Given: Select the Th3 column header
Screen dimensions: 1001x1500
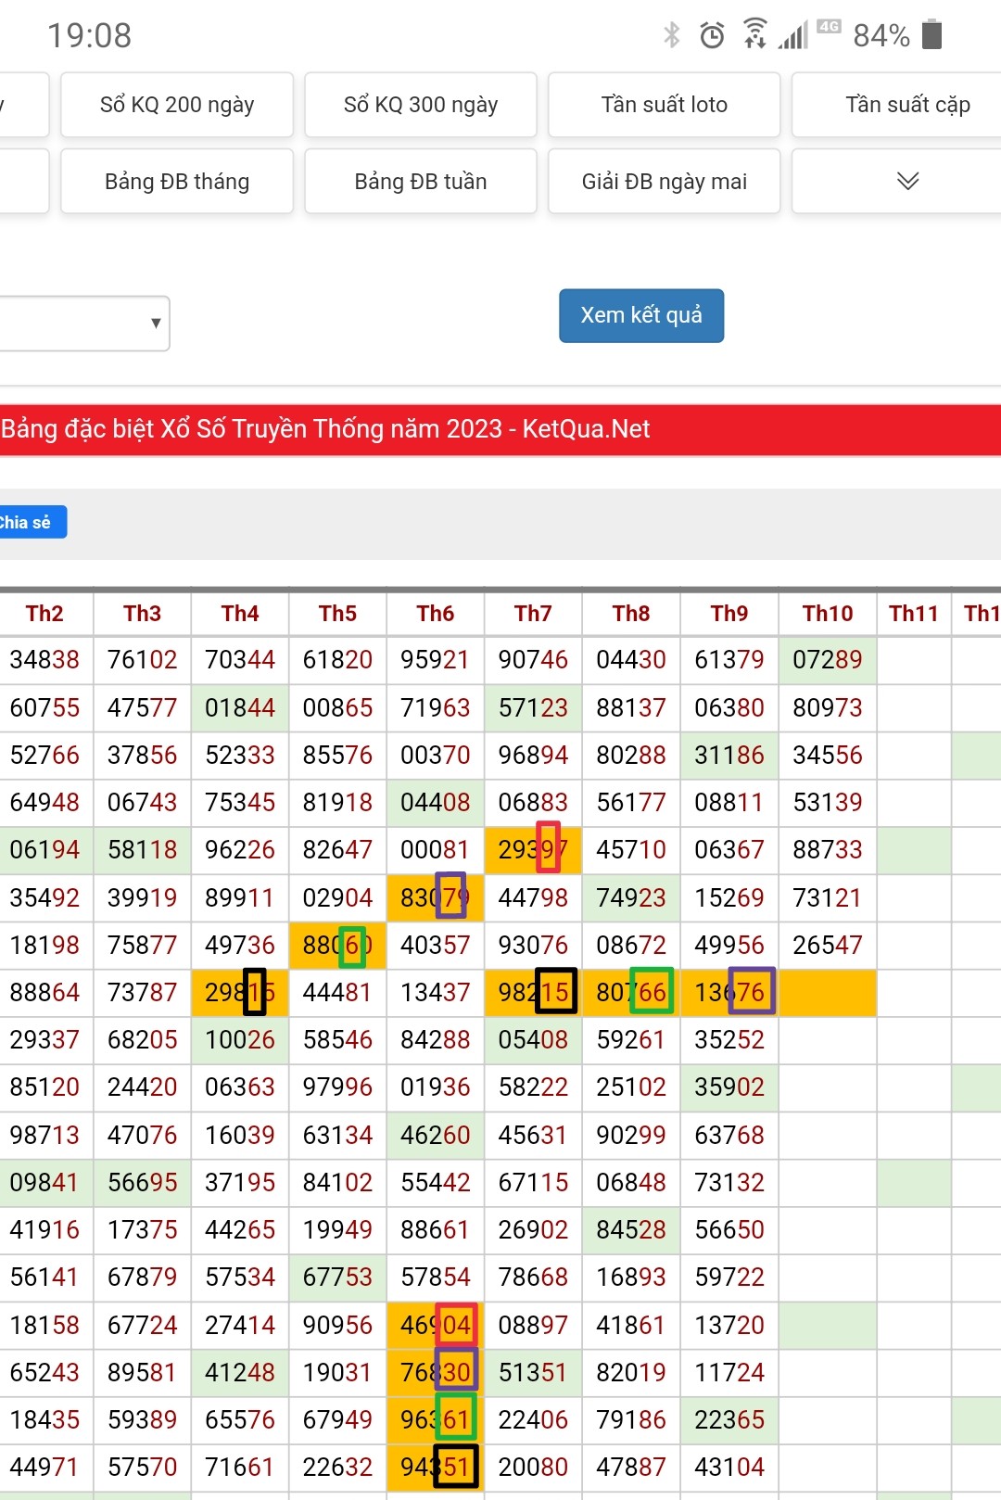Looking at the screenshot, I should coord(143,614).
